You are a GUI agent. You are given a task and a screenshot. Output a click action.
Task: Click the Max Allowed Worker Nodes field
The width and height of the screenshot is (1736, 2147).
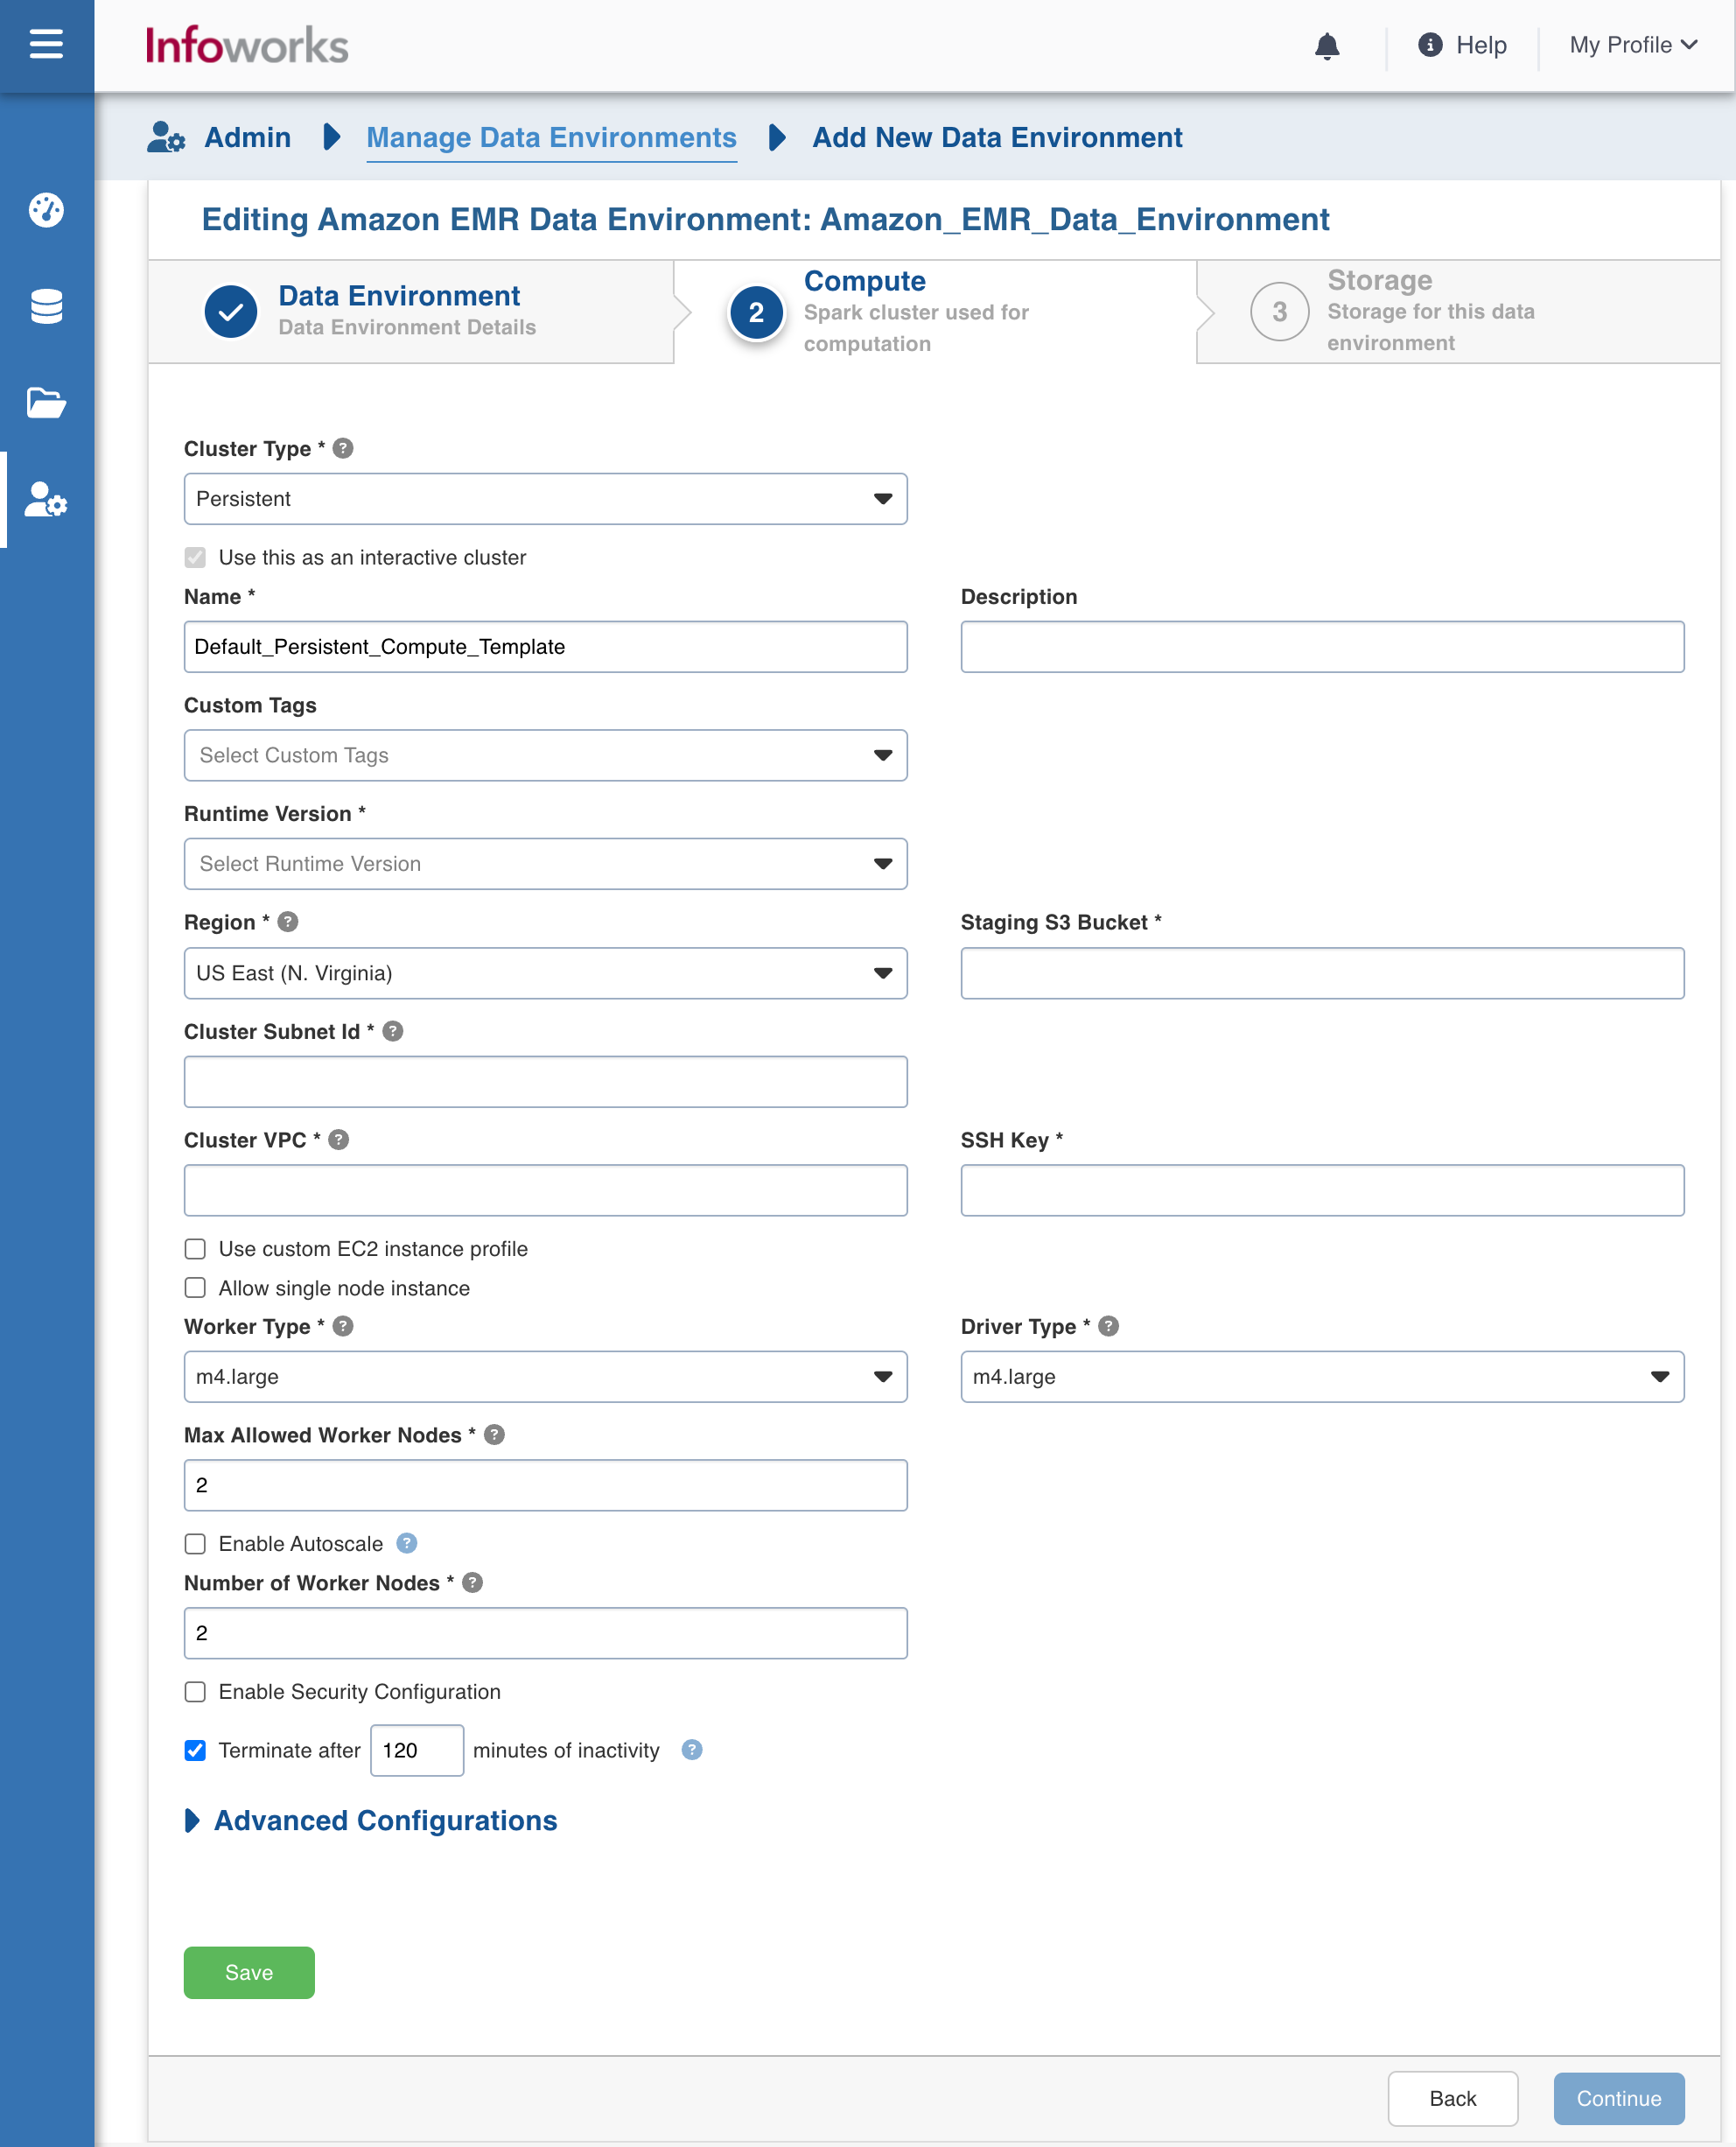(545, 1484)
